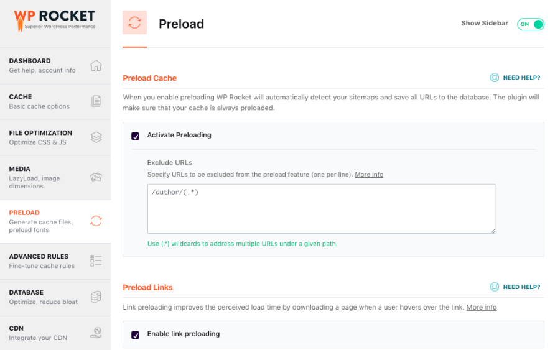Viewport: 550px width, 350px height.
Task: Click the File Optimization layers icon
Action: tap(96, 137)
